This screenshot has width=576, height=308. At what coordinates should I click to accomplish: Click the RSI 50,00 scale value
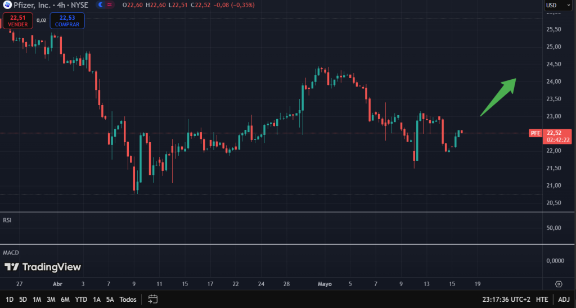tap(553, 228)
